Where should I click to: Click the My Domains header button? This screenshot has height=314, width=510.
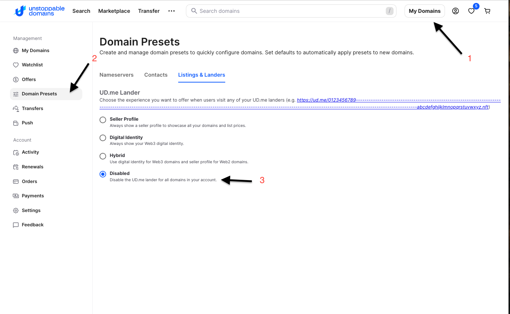click(425, 11)
